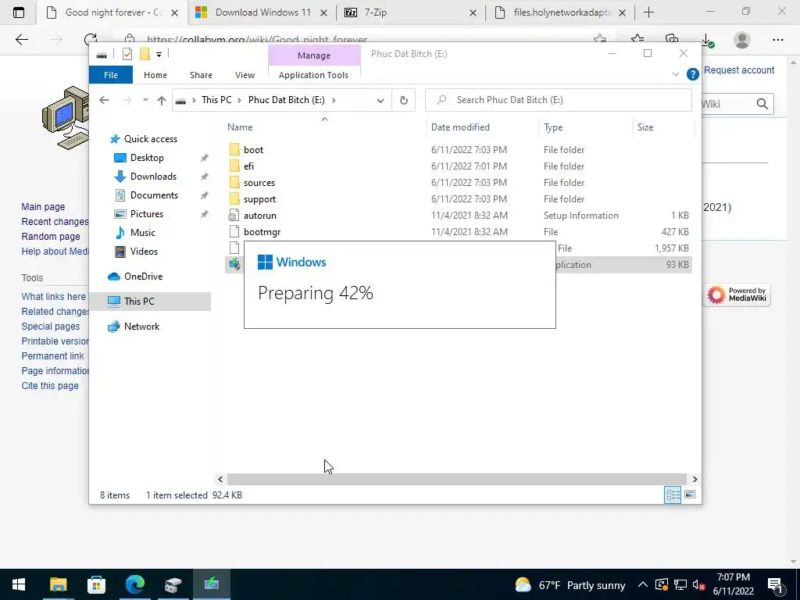800x600 pixels.
Task: Switch to large icons view layout
Action: click(690, 495)
